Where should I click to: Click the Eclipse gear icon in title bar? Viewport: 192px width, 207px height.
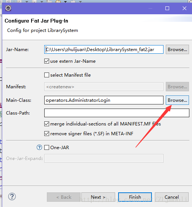pyautogui.click(x=8, y=8)
